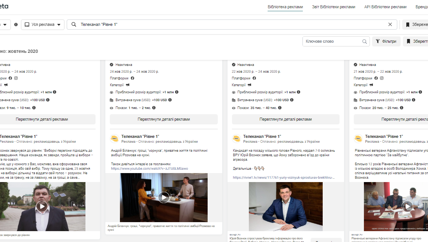Click Телеканал "Рівне 1" name in Вознюк candidate ad
Screen dimensions: 428x242
[262, 136]
